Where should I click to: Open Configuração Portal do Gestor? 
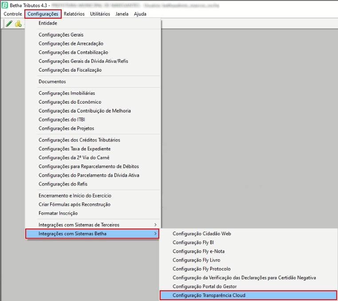click(x=204, y=286)
